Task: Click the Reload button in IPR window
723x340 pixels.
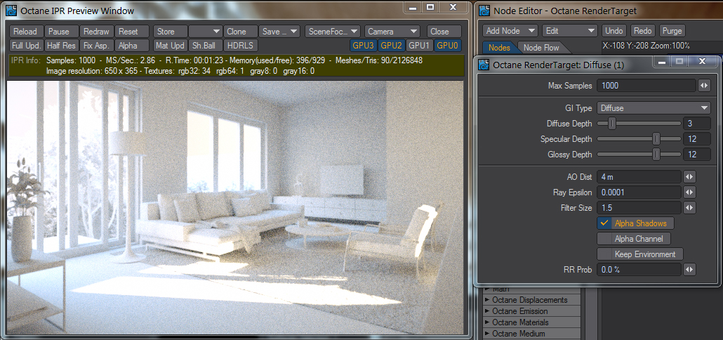Action: (x=27, y=32)
